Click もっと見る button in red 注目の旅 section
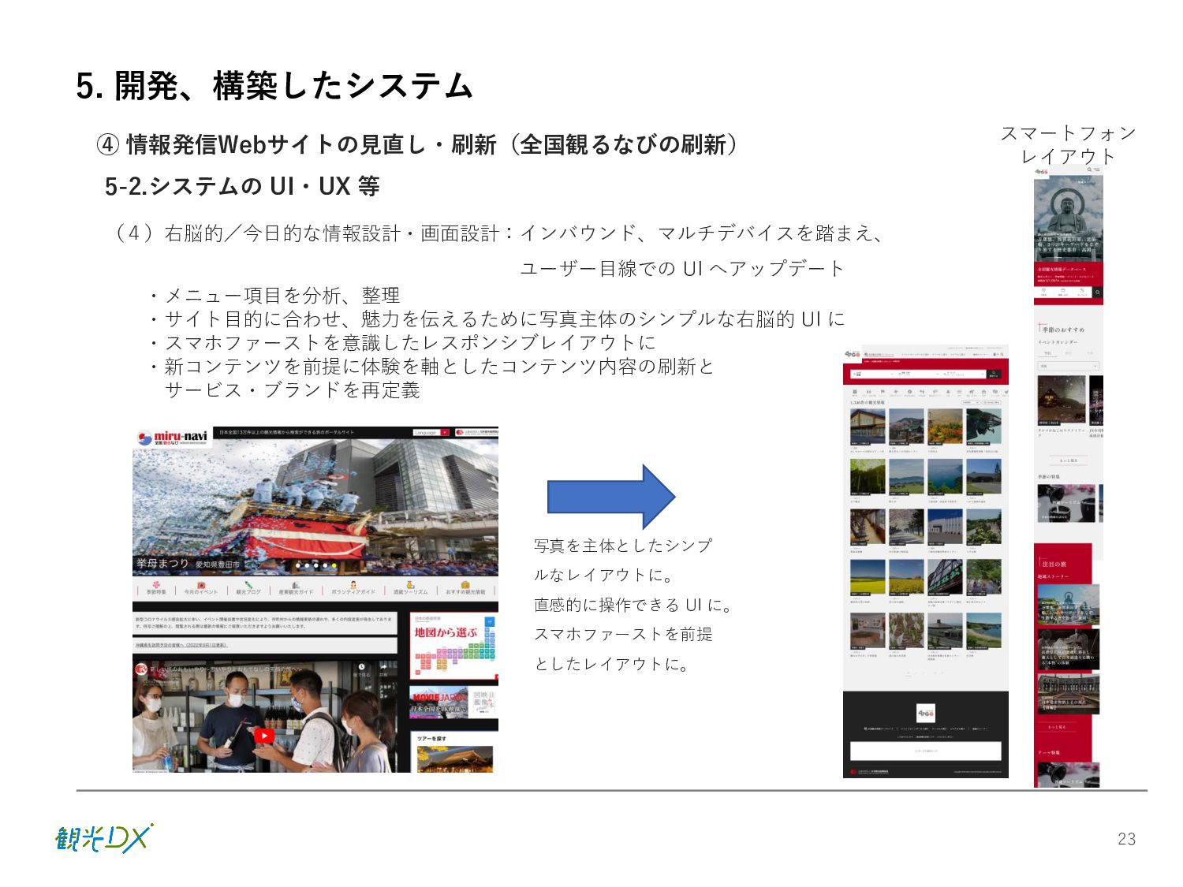The height and width of the screenshot is (887, 1183). coord(1057,727)
